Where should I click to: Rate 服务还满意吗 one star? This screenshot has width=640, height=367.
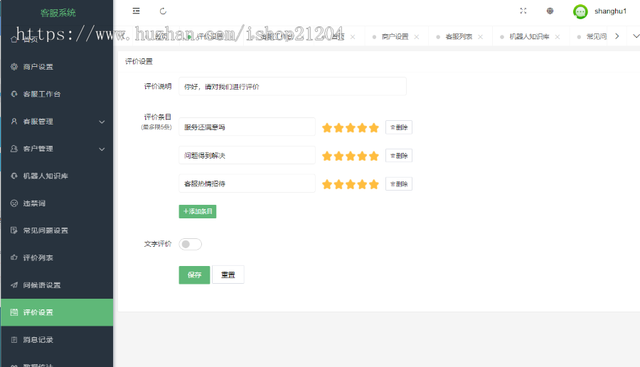tap(327, 128)
